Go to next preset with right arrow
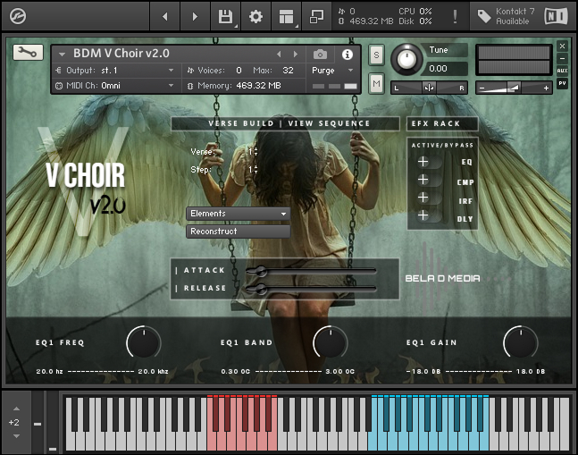Image resolution: width=578 pixels, height=455 pixels. point(195,16)
